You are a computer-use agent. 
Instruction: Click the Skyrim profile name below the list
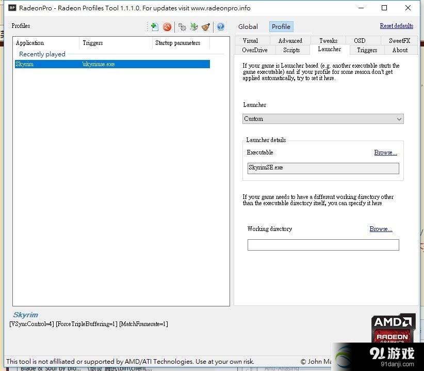[x=25, y=315]
